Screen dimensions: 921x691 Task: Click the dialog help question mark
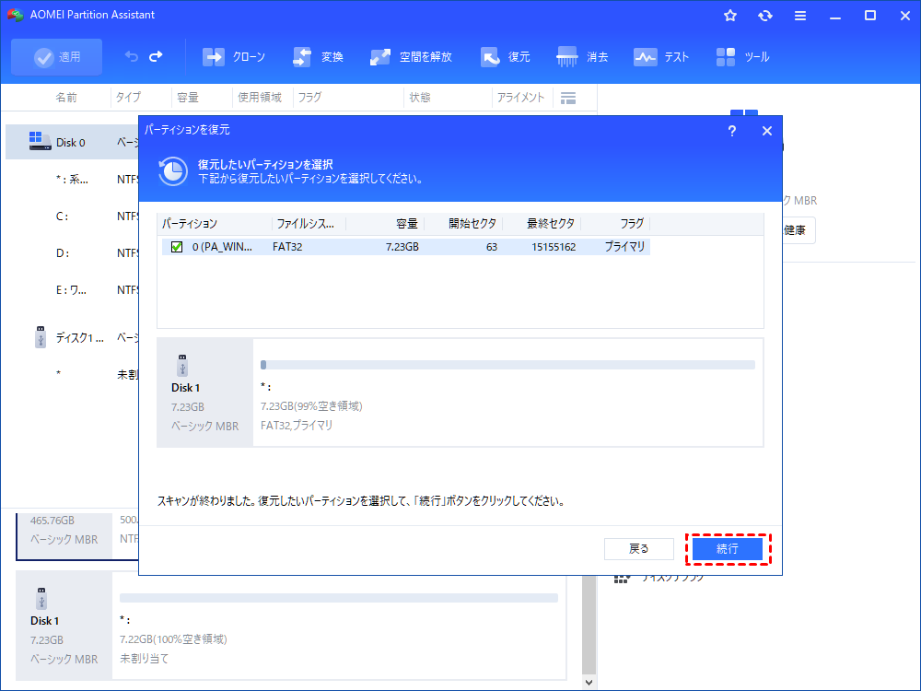(x=732, y=131)
